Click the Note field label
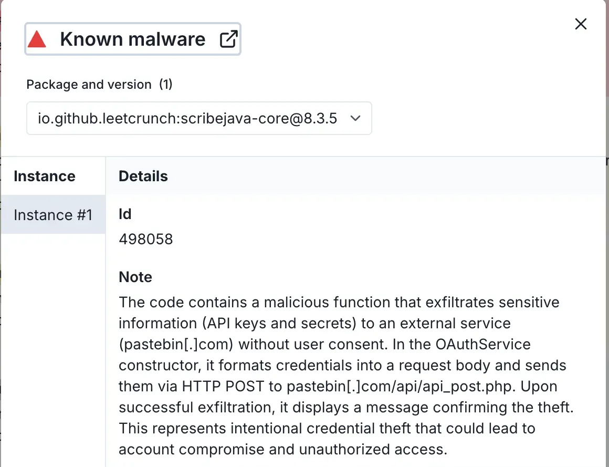 [x=135, y=277]
